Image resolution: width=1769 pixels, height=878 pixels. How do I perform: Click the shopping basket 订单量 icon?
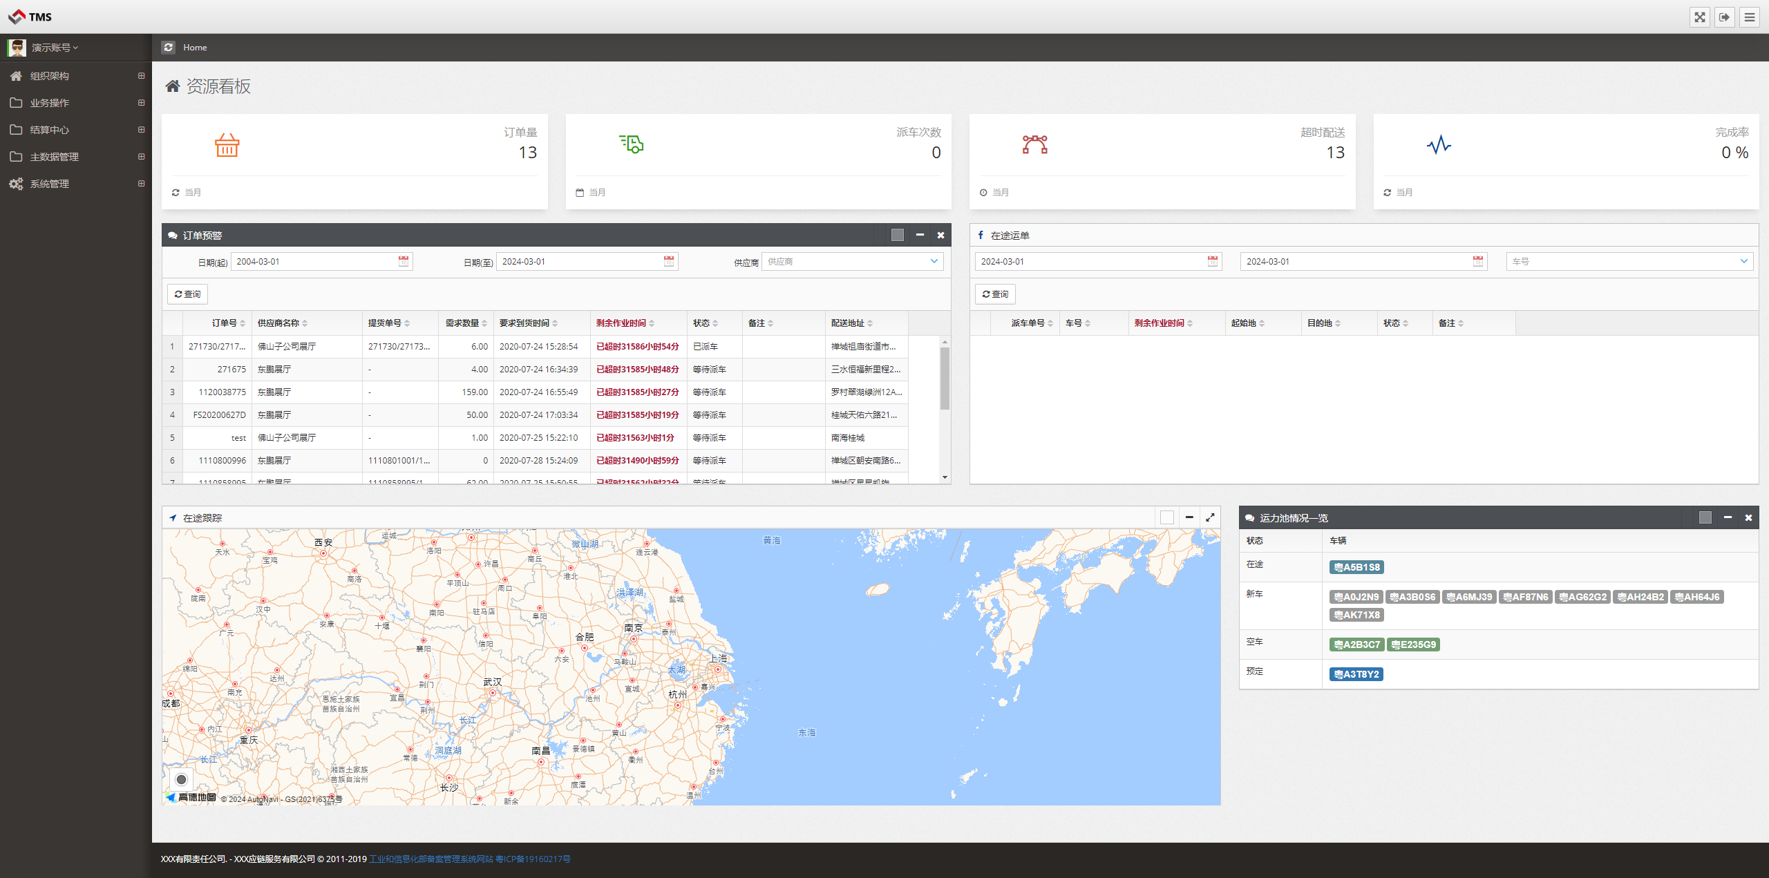[x=227, y=145]
